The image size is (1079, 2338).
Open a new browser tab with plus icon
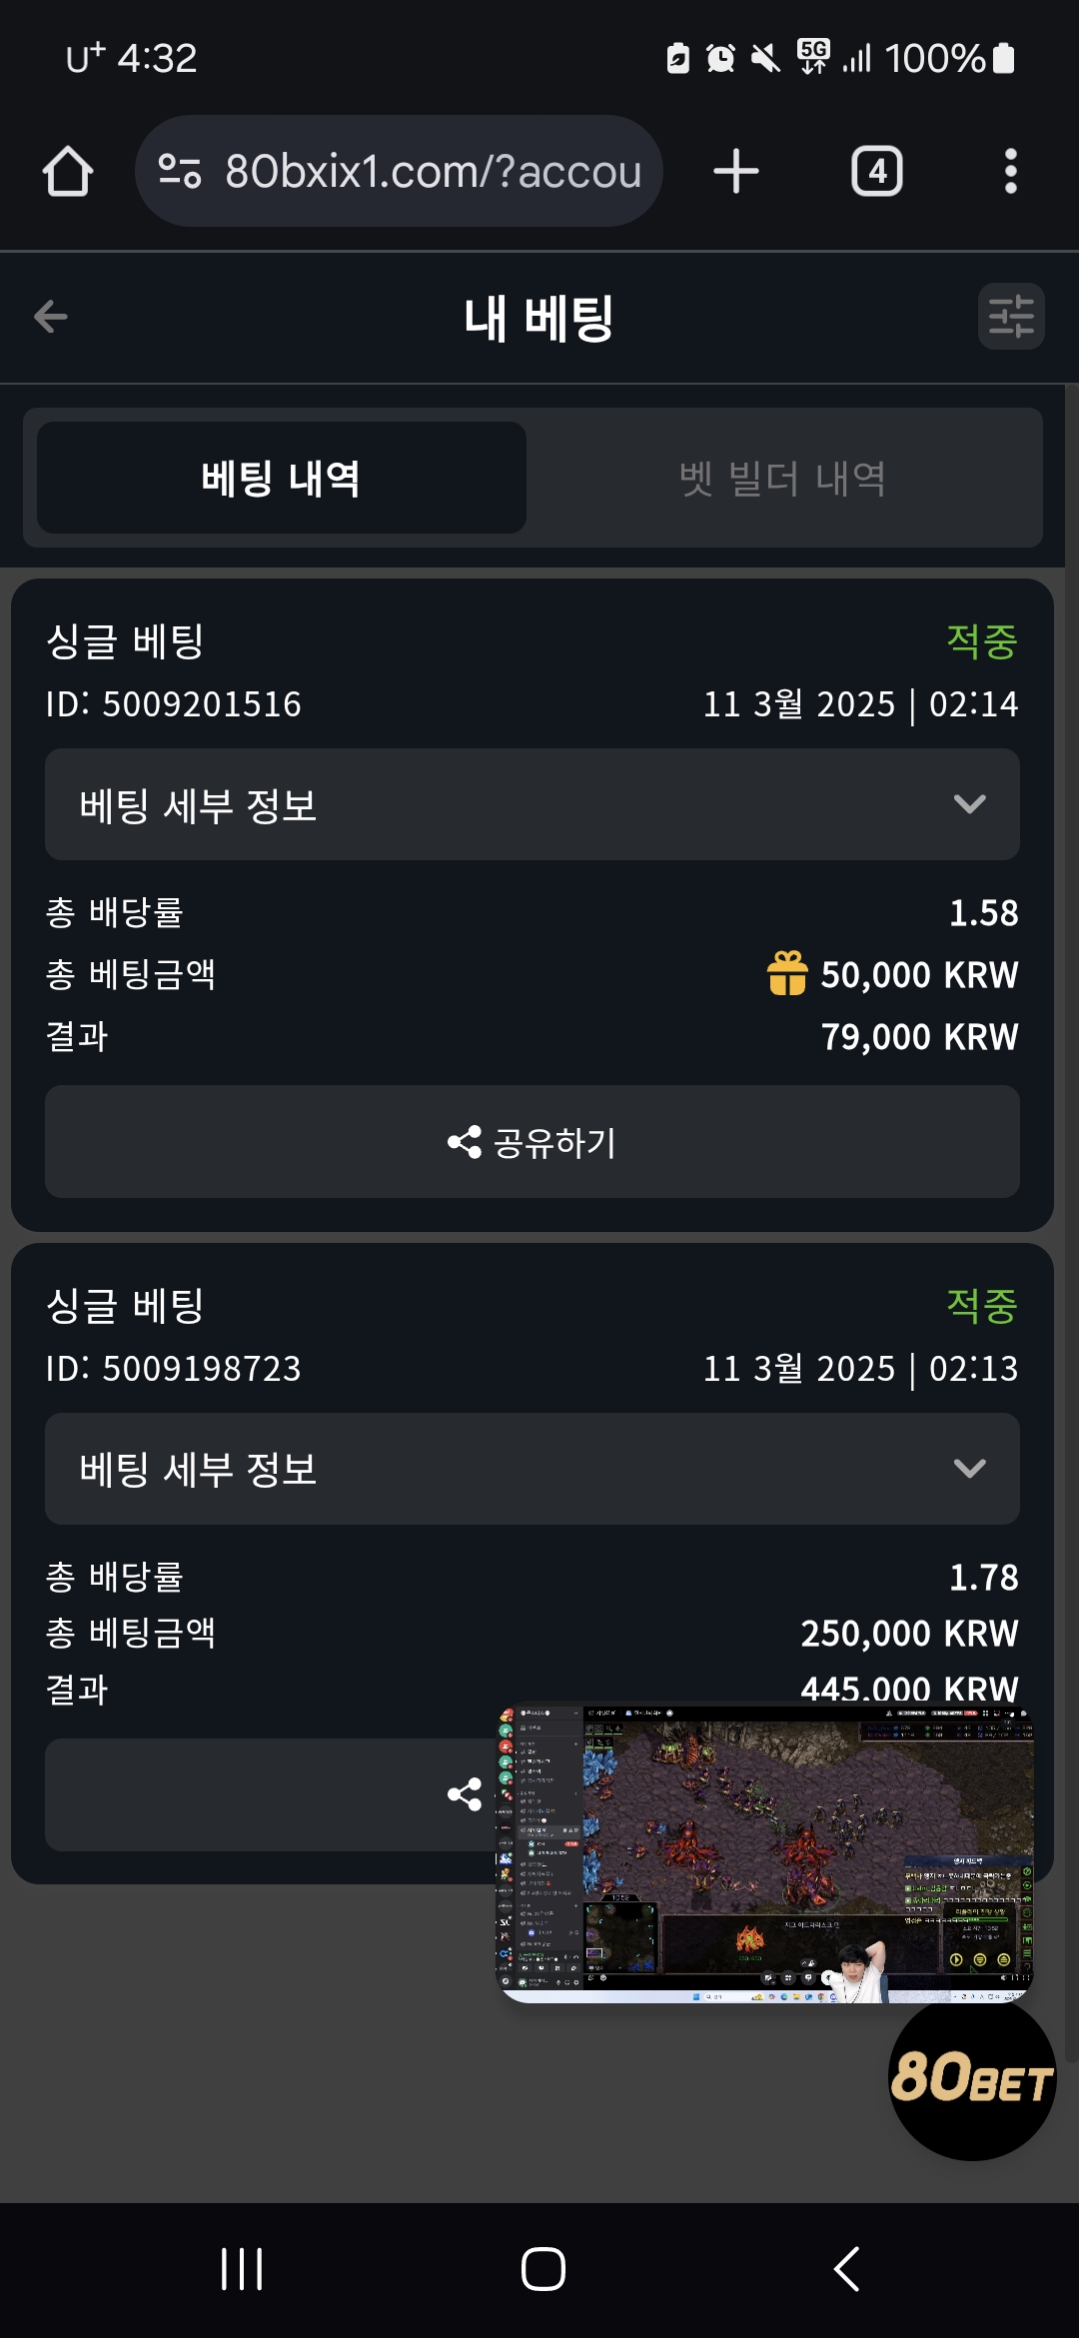736,171
